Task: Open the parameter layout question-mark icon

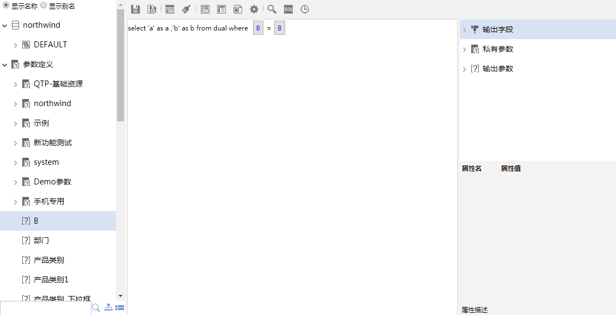Action: click(x=221, y=9)
